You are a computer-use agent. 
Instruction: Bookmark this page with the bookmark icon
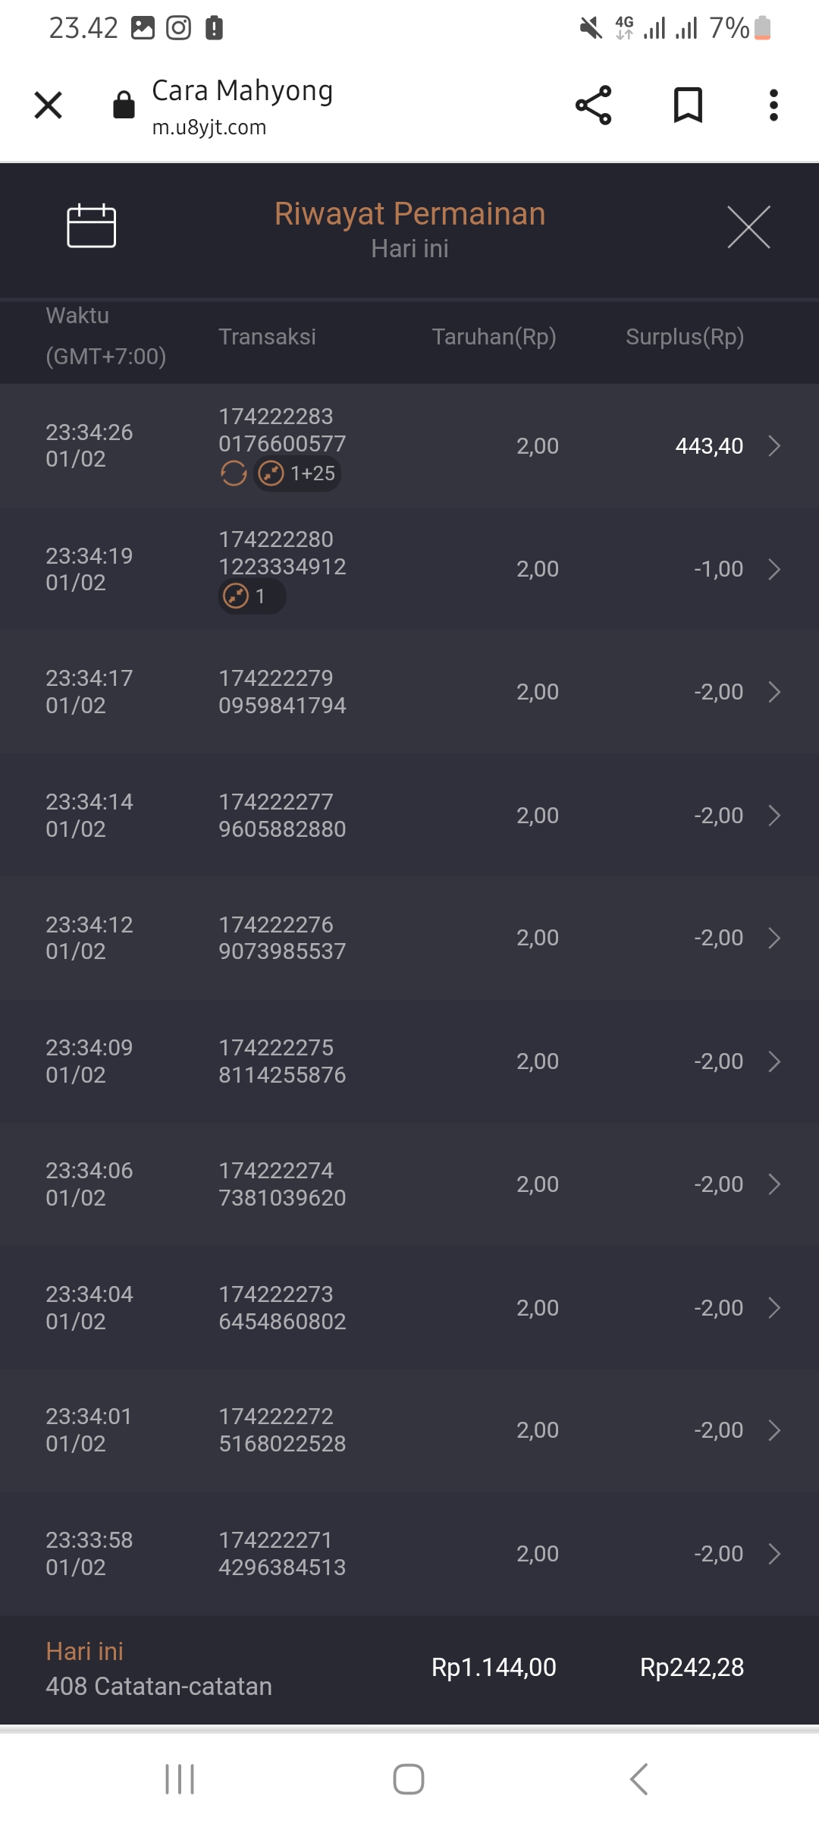[x=688, y=105]
